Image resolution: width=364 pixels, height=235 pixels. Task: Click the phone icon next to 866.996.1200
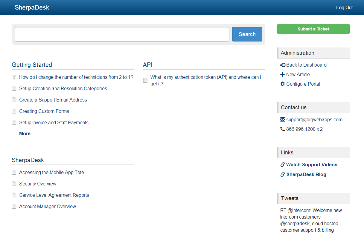283,129
